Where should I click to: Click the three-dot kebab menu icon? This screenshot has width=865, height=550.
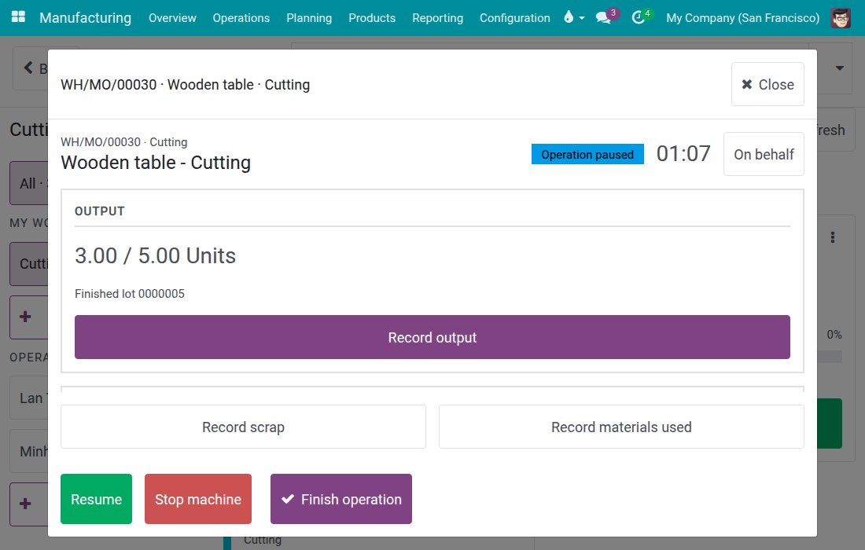[833, 237]
